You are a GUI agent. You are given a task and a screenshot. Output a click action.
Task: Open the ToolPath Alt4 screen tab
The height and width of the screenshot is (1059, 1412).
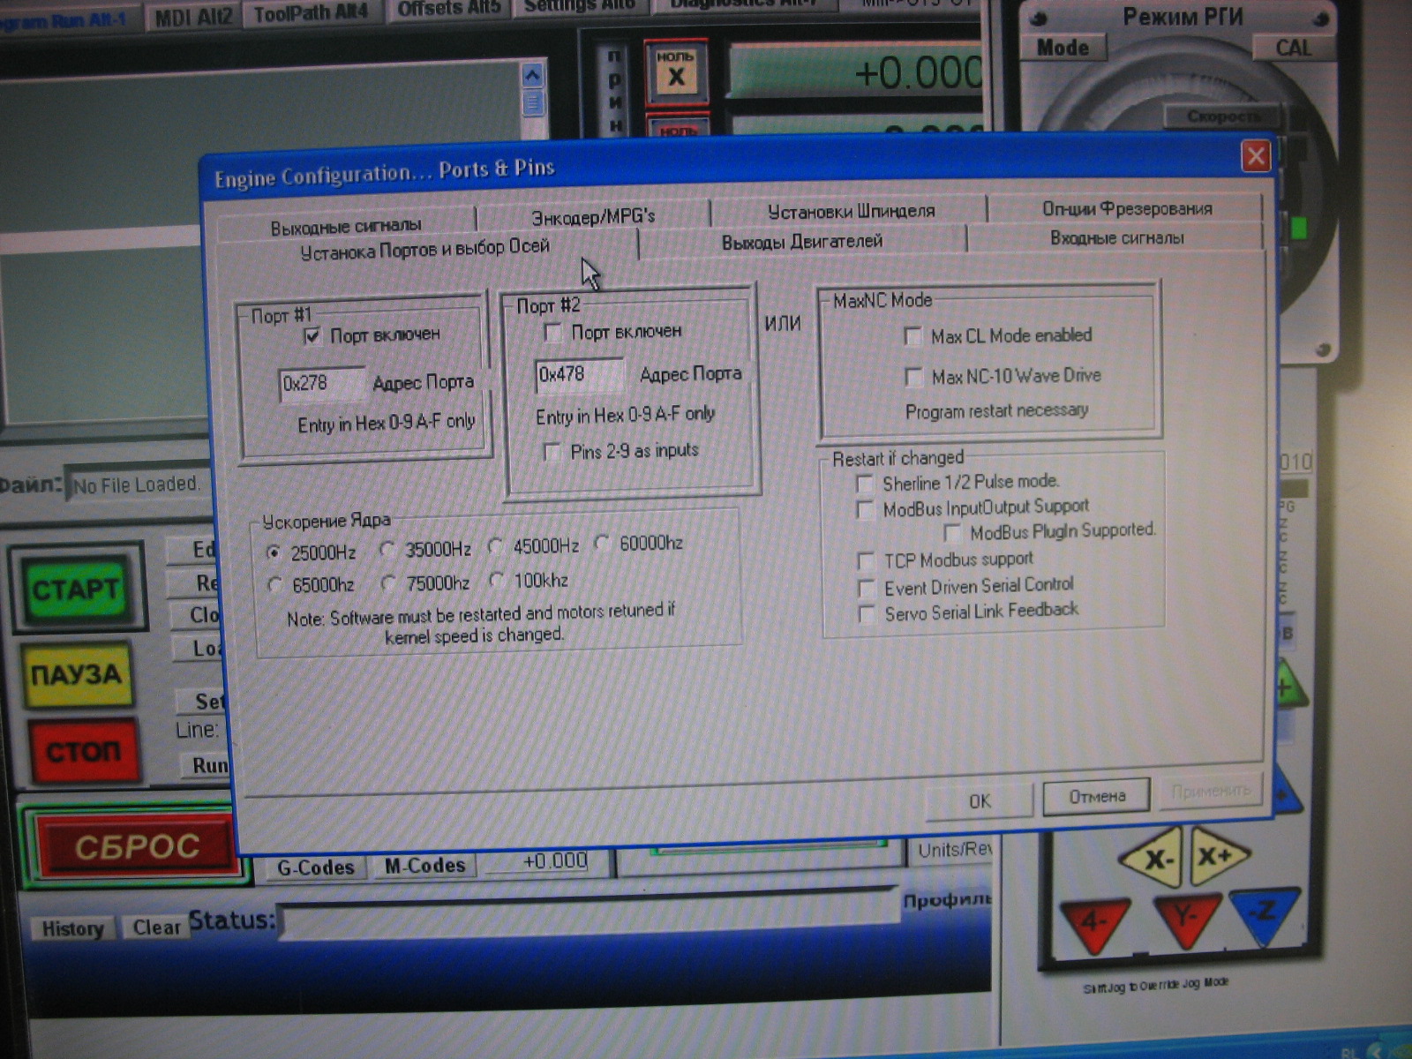[x=311, y=13]
